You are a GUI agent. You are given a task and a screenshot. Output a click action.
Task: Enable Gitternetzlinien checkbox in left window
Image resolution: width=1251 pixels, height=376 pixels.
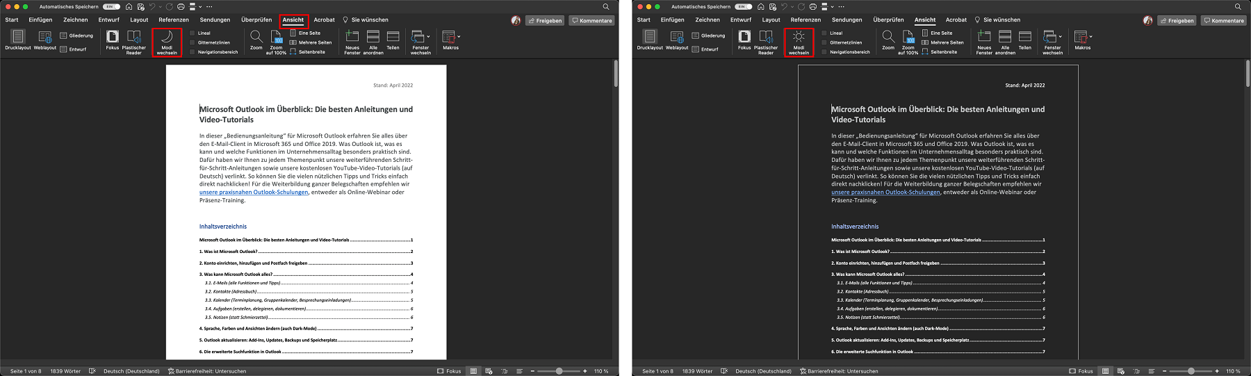click(193, 42)
